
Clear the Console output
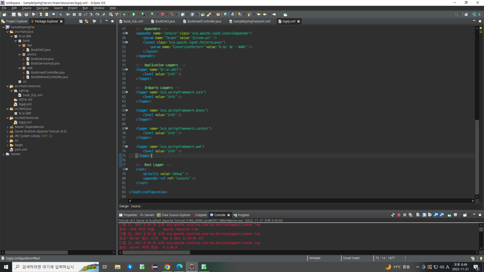point(418,215)
